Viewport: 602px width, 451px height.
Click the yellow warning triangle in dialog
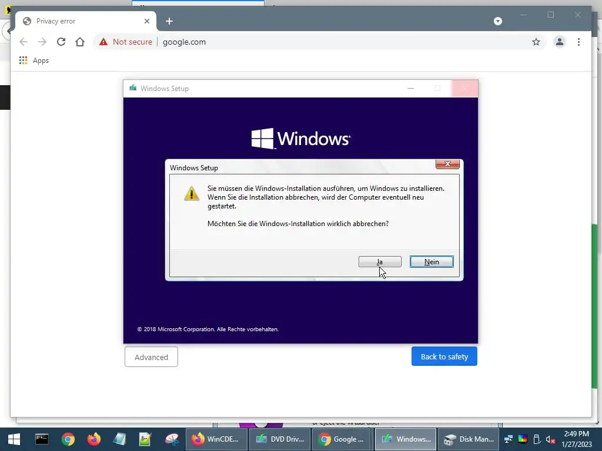pyautogui.click(x=192, y=193)
